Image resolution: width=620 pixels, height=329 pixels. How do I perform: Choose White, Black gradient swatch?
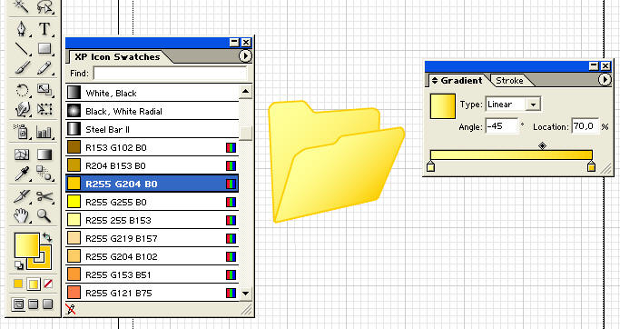click(152, 93)
